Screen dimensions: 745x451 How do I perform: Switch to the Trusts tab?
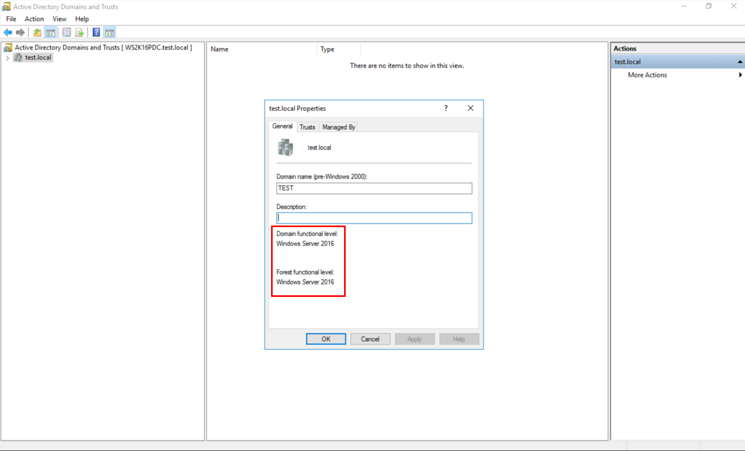pyautogui.click(x=308, y=127)
